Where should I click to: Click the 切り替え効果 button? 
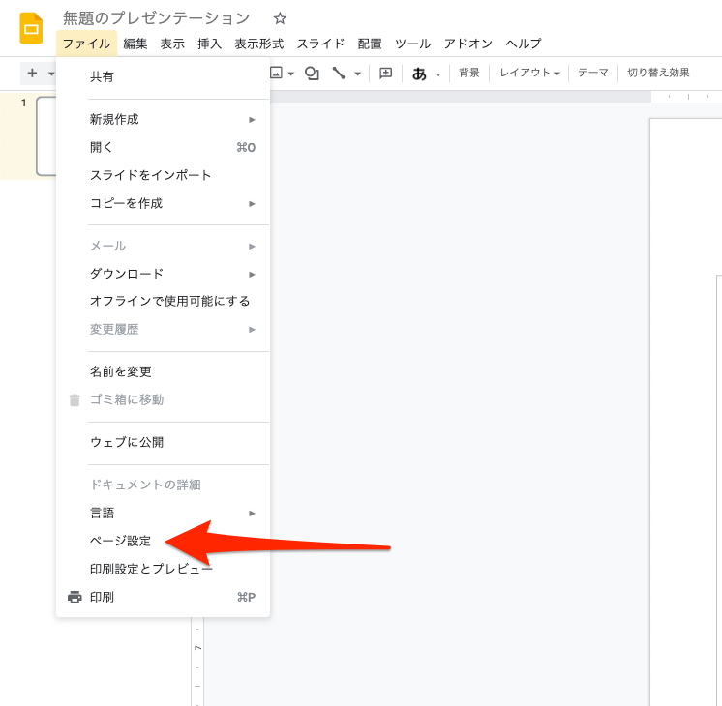click(658, 73)
